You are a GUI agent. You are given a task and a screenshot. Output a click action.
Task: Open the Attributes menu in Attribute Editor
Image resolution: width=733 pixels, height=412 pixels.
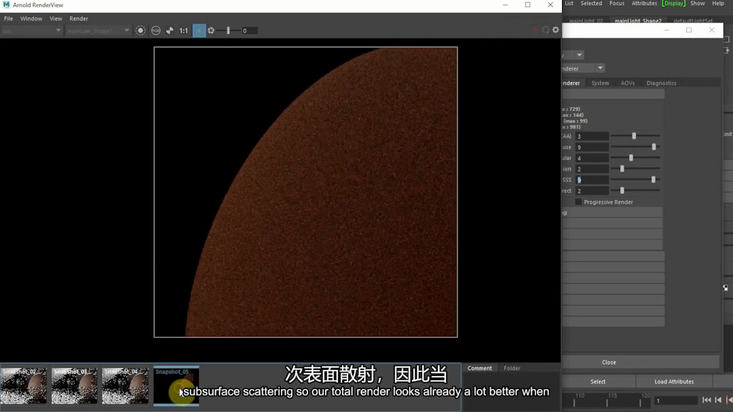tap(644, 3)
